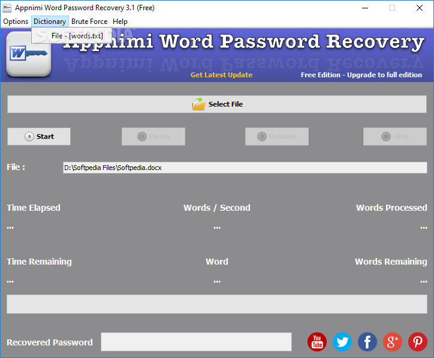The image size is (434, 358).
Task: Click the Recovered Password field
Action: pos(196,342)
